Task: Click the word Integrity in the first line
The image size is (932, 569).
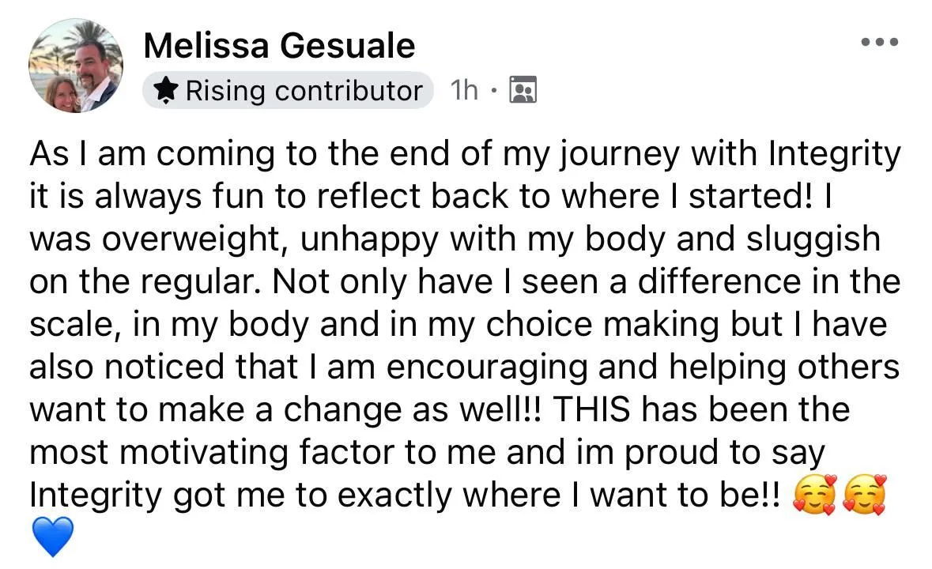Action: point(835,153)
